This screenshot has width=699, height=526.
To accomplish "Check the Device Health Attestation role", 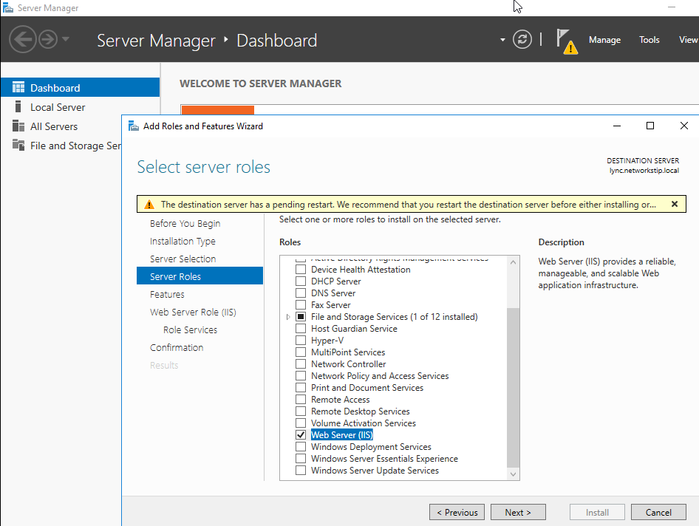I will coord(301,269).
